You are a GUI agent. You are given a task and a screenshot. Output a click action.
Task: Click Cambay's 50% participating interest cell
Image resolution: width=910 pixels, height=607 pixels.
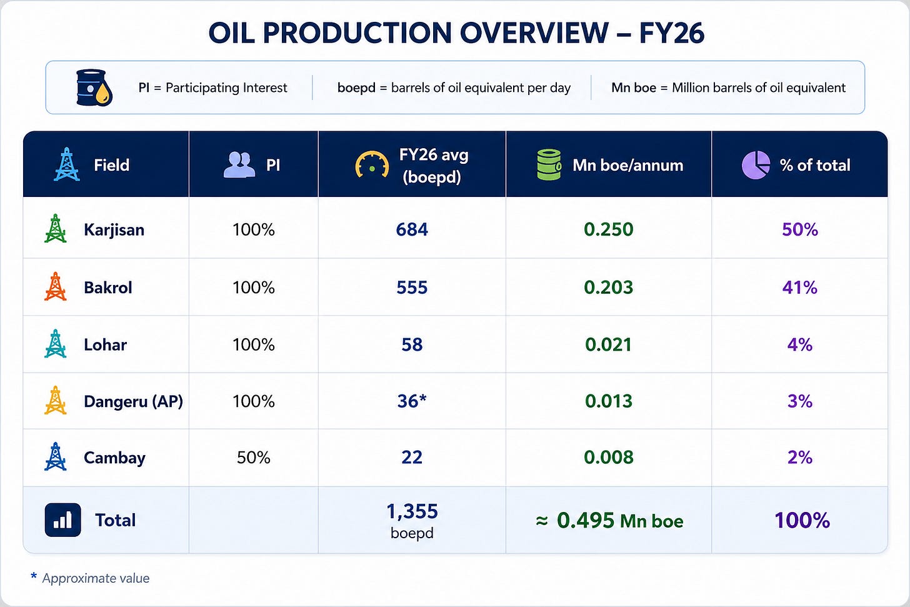[x=254, y=458]
